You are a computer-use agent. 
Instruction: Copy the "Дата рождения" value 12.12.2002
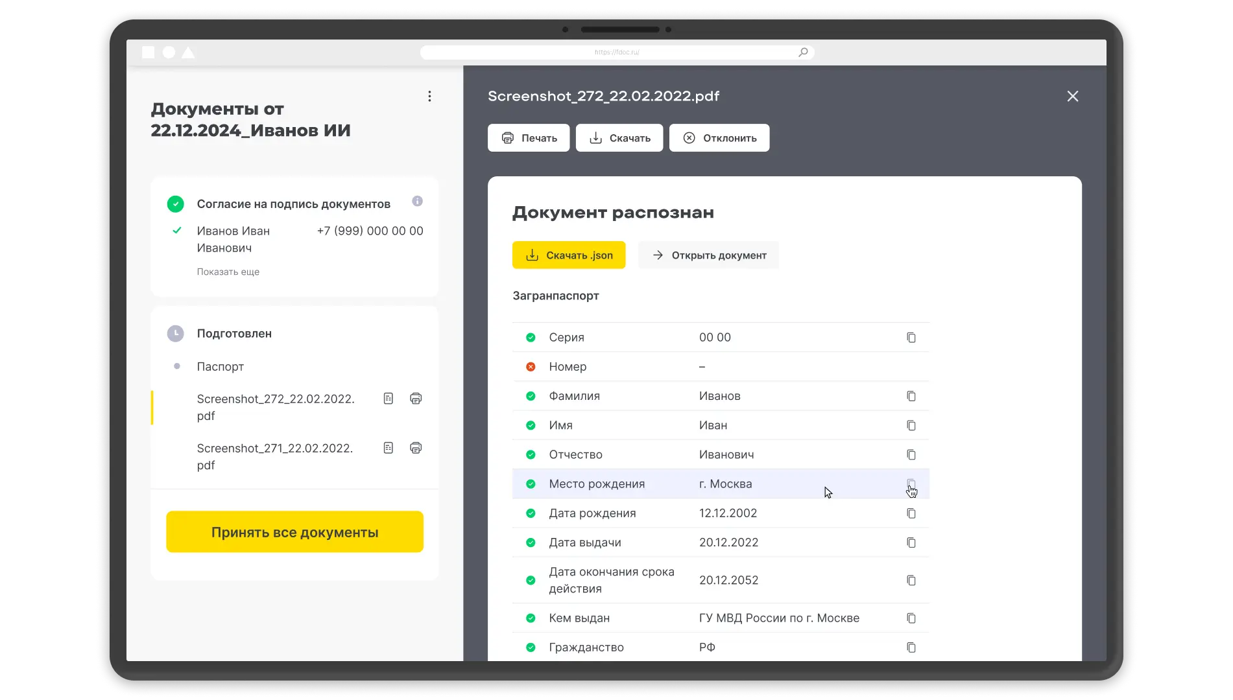tap(911, 513)
